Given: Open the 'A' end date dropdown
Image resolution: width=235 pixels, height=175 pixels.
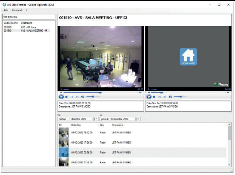Looking at the screenshot, I should pos(137,119).
